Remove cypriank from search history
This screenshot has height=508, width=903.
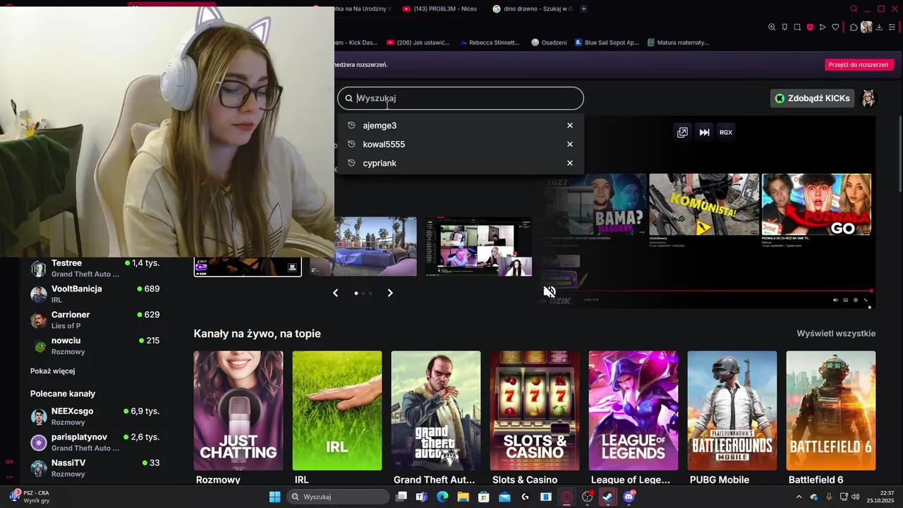570,163
